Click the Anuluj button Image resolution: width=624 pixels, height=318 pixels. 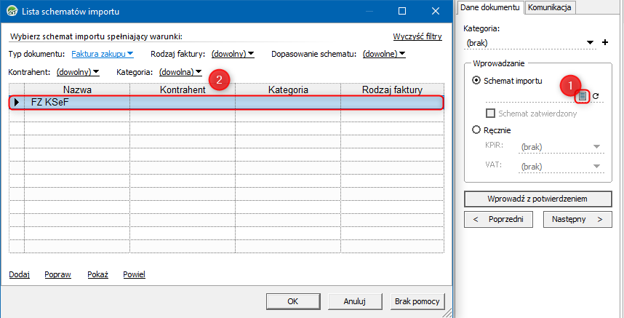click(355, 301)
